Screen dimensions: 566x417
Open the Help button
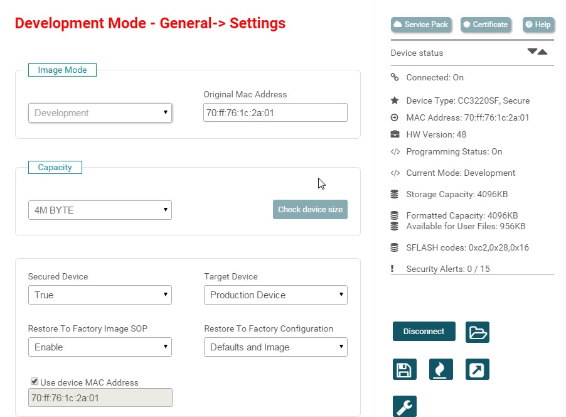coord(538,24)
